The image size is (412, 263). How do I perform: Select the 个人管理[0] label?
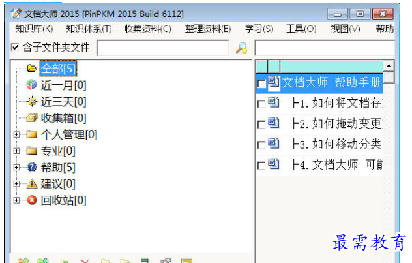[x=69, y=134]
